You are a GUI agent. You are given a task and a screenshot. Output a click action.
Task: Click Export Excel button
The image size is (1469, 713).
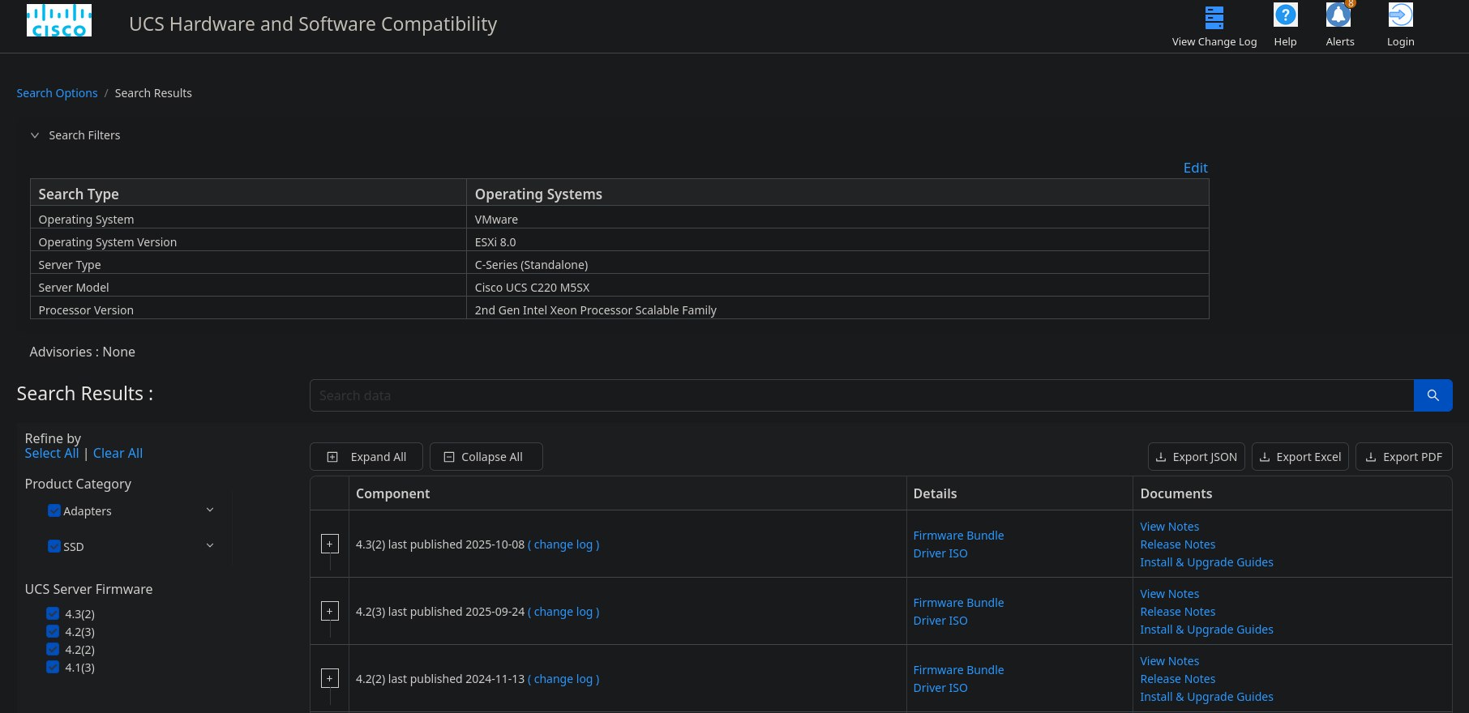(x=1300, y=457)
